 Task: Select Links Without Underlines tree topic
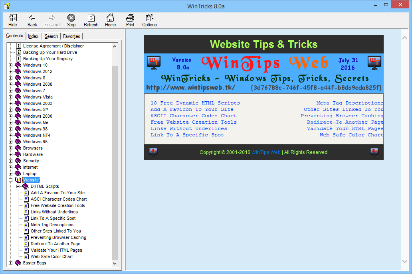(x=54, y=212)
